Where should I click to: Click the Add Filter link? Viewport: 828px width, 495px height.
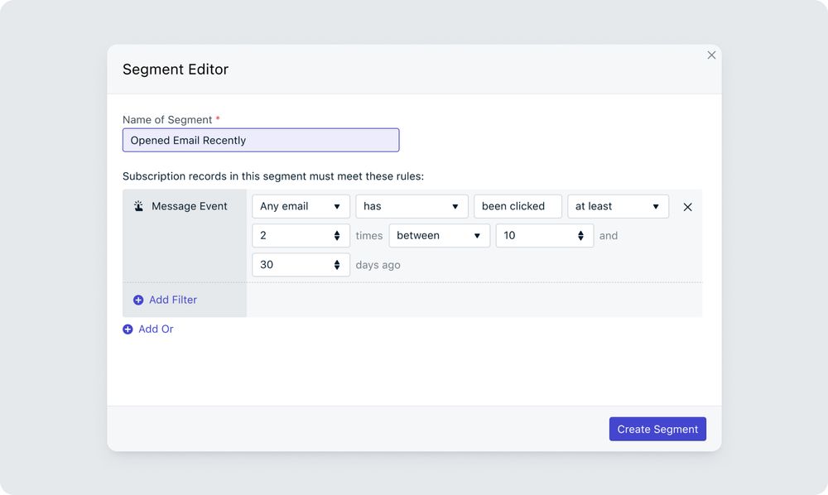pos(171,300)
